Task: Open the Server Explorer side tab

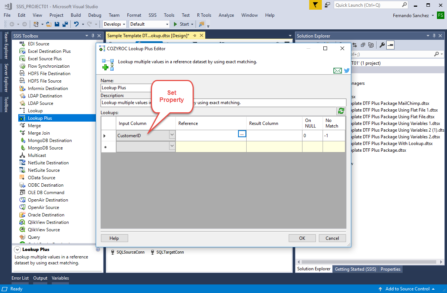Action: [x=6, y=78]
